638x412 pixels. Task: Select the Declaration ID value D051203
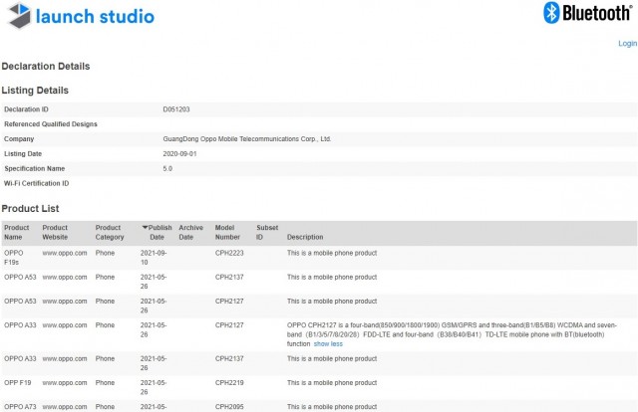click(x=175, y=108)
